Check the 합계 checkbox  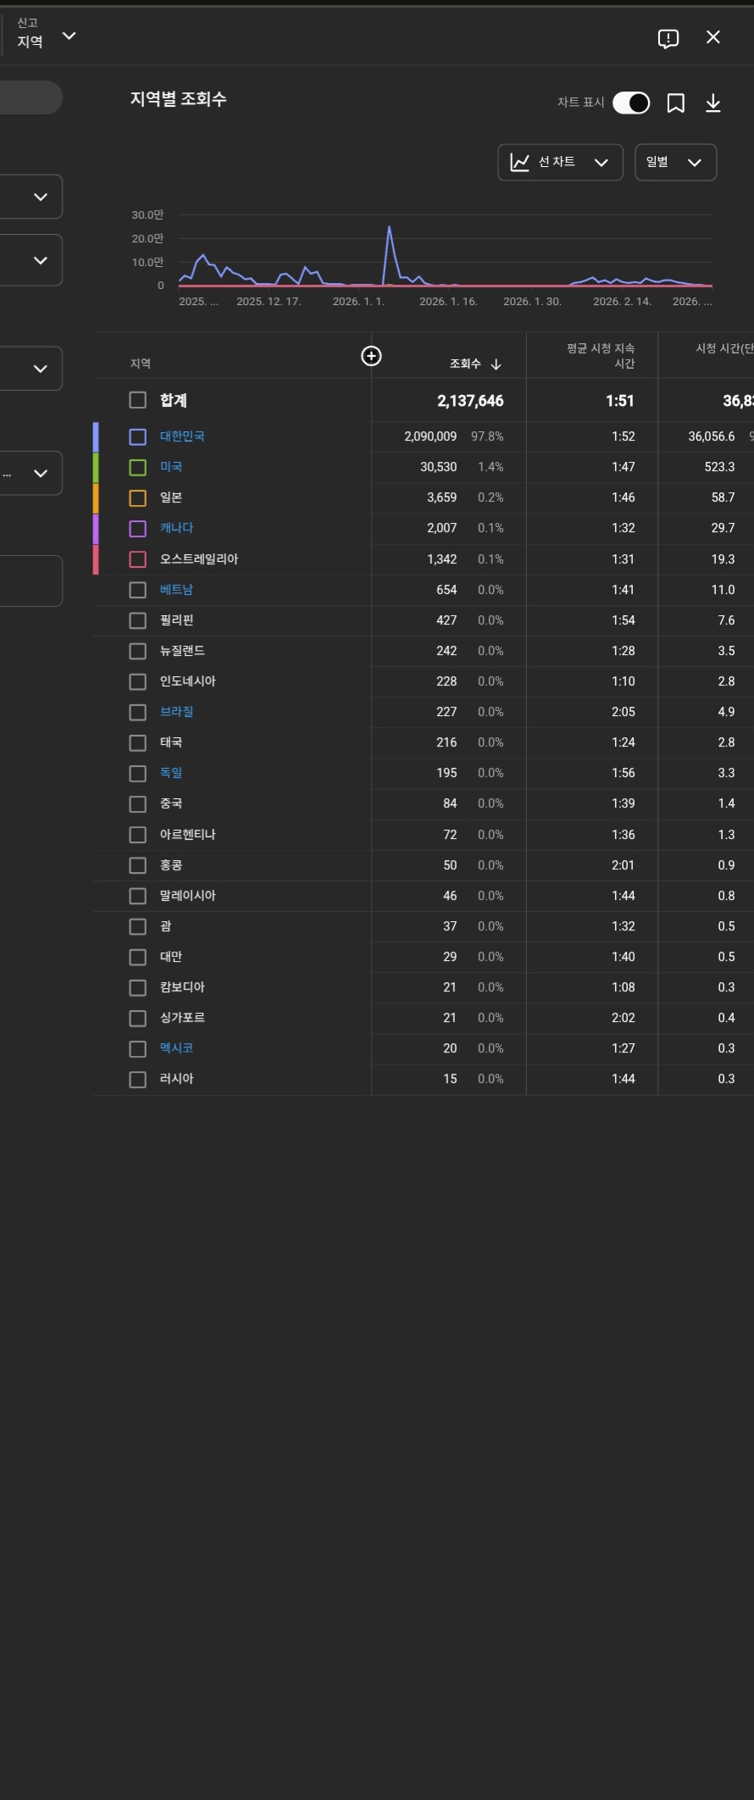point(137,400)
